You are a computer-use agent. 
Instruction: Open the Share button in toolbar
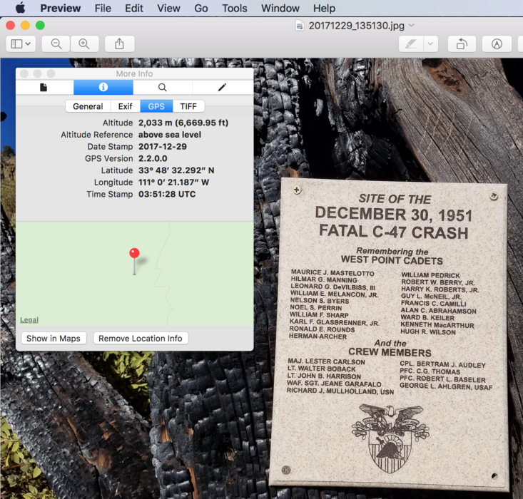click(x=119, y=44)
